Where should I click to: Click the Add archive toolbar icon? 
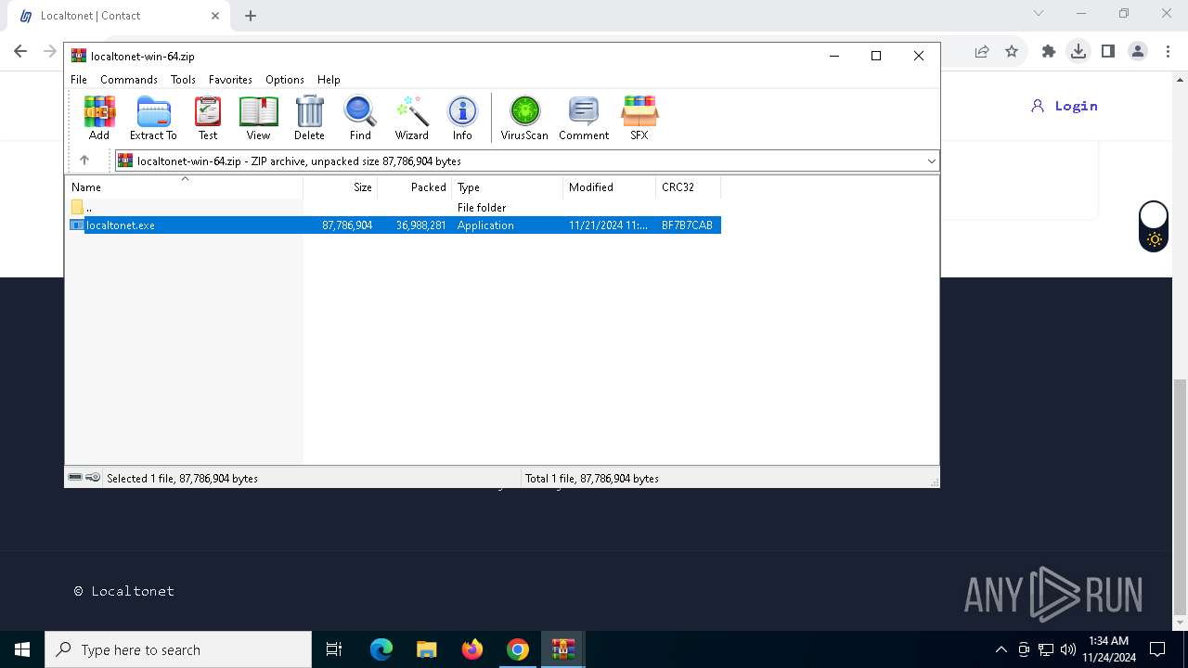99,118
